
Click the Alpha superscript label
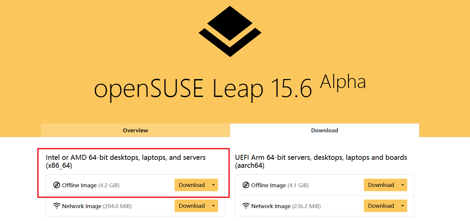(343, 81)
